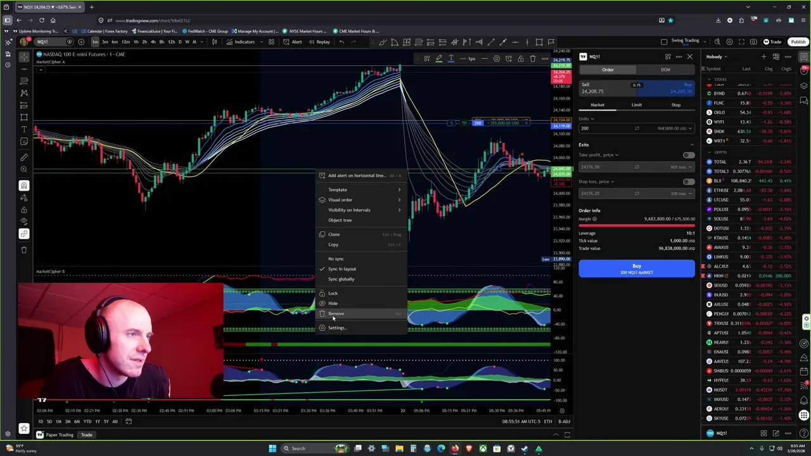Choose Remove in the context menu
The image size is (811, 456).
[361, 313]
